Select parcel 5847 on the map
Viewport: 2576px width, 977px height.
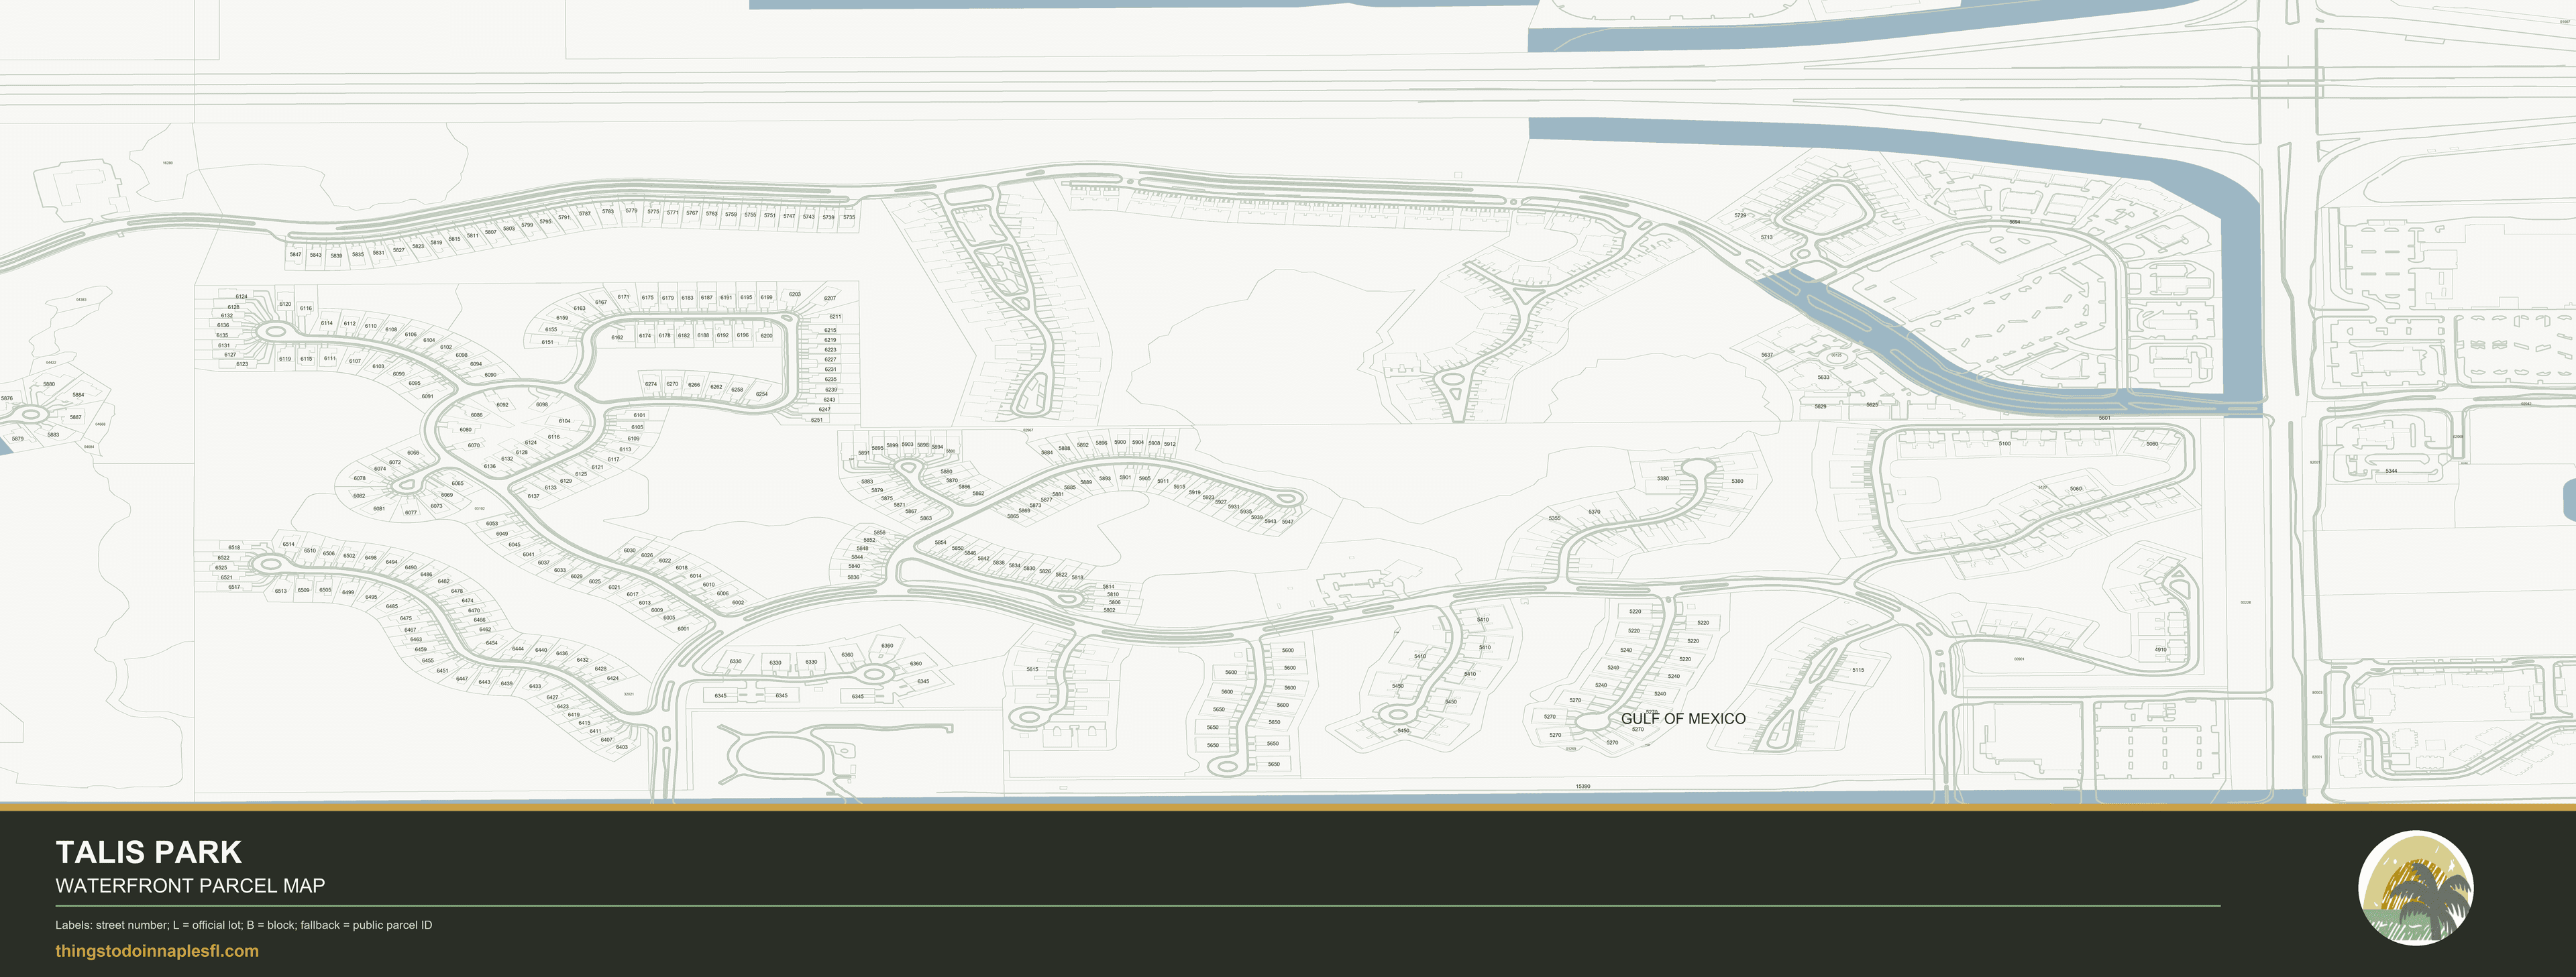(x=295, y=254)
